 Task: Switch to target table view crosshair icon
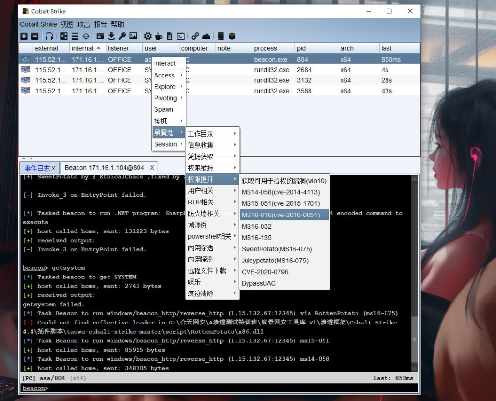coord(86,36)
